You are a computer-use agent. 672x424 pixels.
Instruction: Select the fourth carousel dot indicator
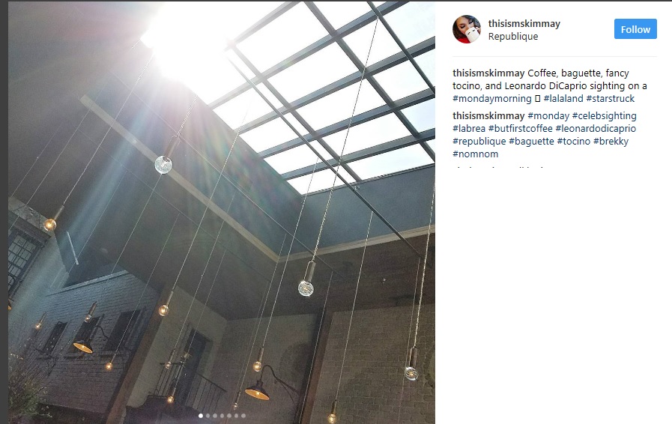pos(222,416)
